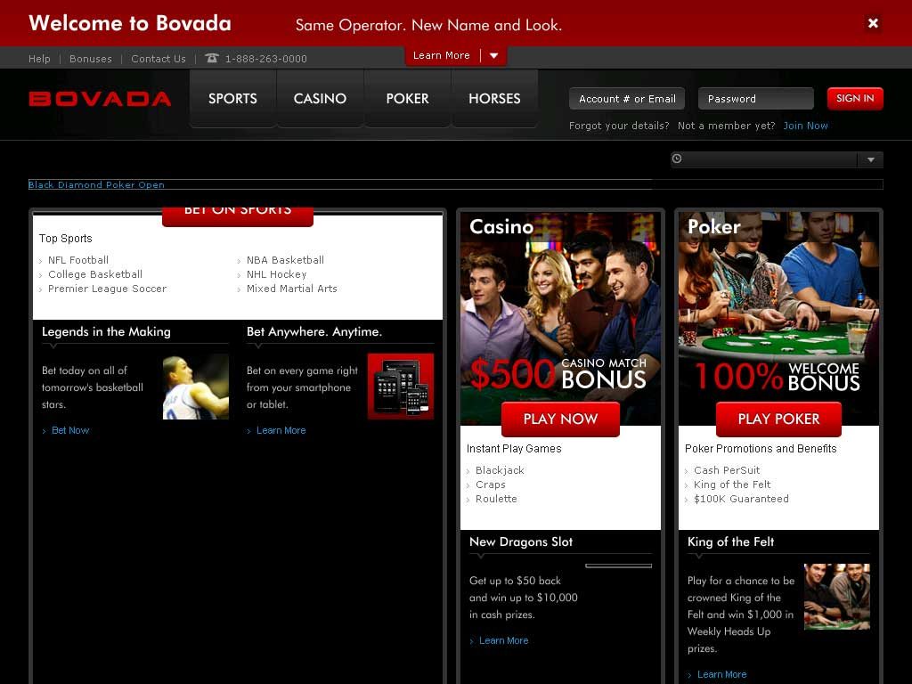Click the Play Poker button
Screen dimensions: 912x684
tap(778, 419)
